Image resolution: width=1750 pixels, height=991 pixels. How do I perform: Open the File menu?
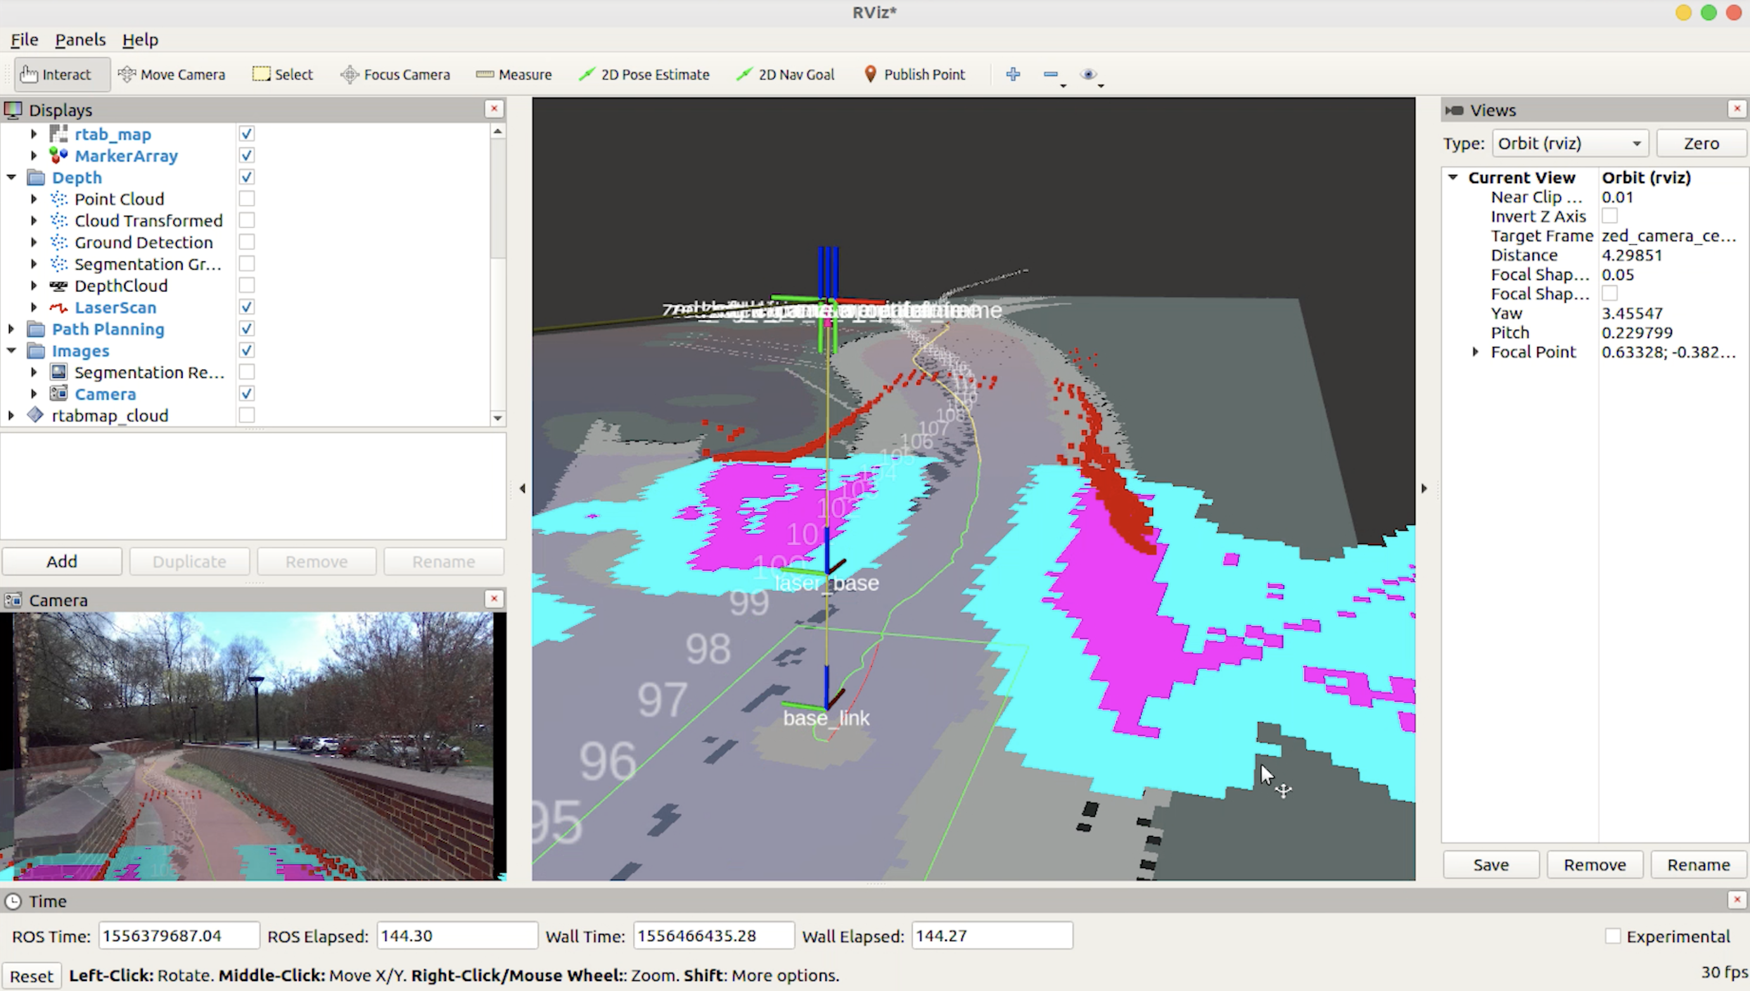click(x=25, y=39)
